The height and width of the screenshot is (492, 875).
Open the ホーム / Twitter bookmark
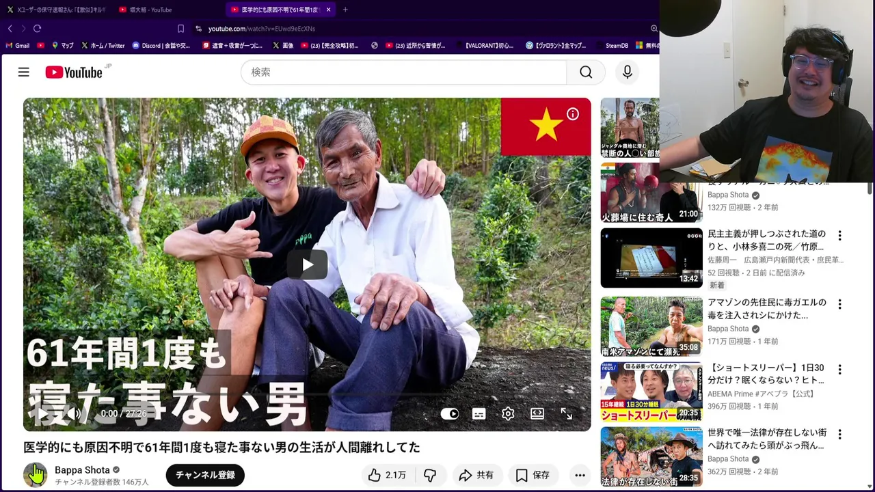[103, 46]
